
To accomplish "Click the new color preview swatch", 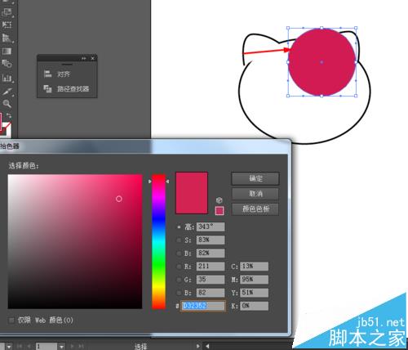I will coord(192,192).
